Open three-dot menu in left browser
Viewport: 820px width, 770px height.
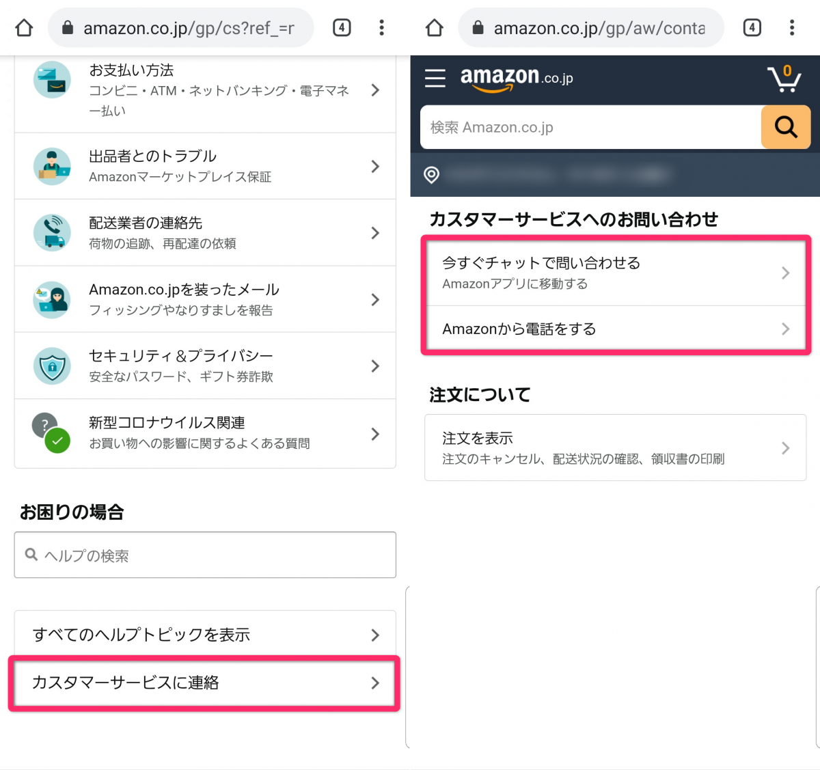381,27
